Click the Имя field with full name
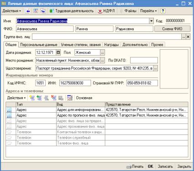The height and width of the screenshot is (171, 194). [83, 21]
